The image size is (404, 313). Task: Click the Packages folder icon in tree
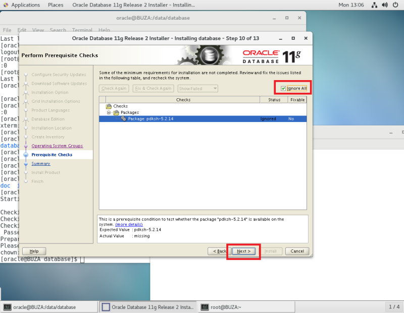tap(116, 112)
